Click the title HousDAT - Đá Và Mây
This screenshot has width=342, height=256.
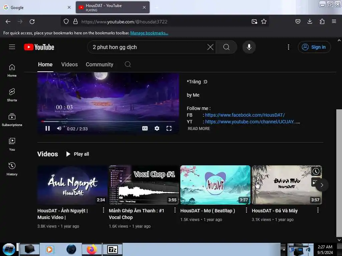click(x=275, y=211)
